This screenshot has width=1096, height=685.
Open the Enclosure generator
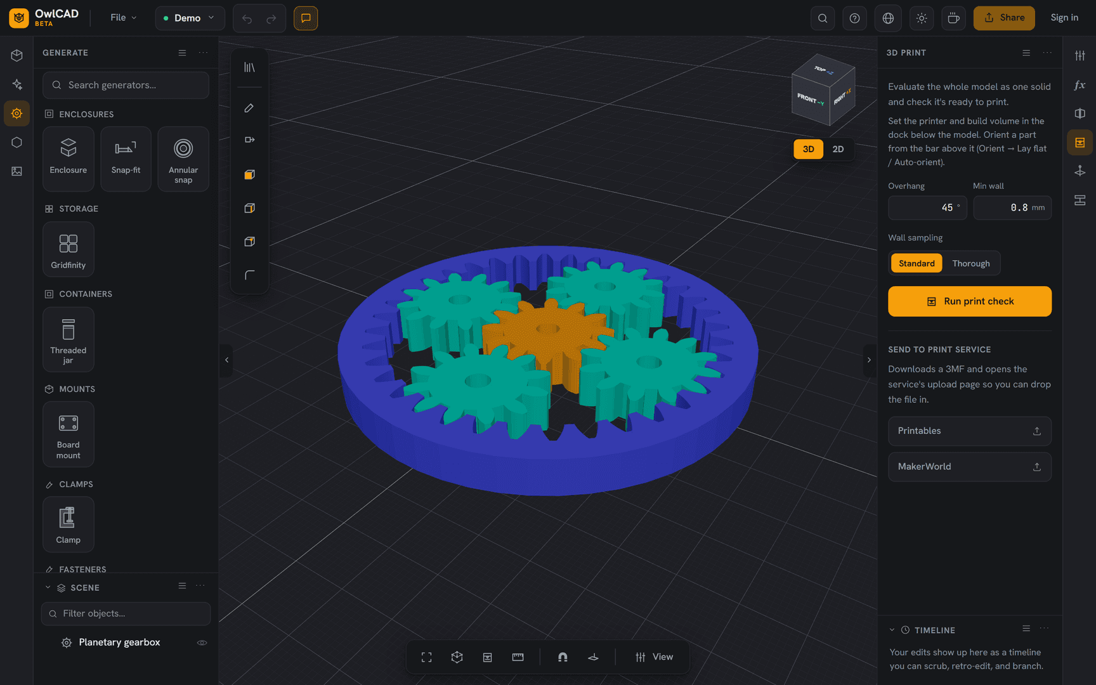(x=68, y=159)
